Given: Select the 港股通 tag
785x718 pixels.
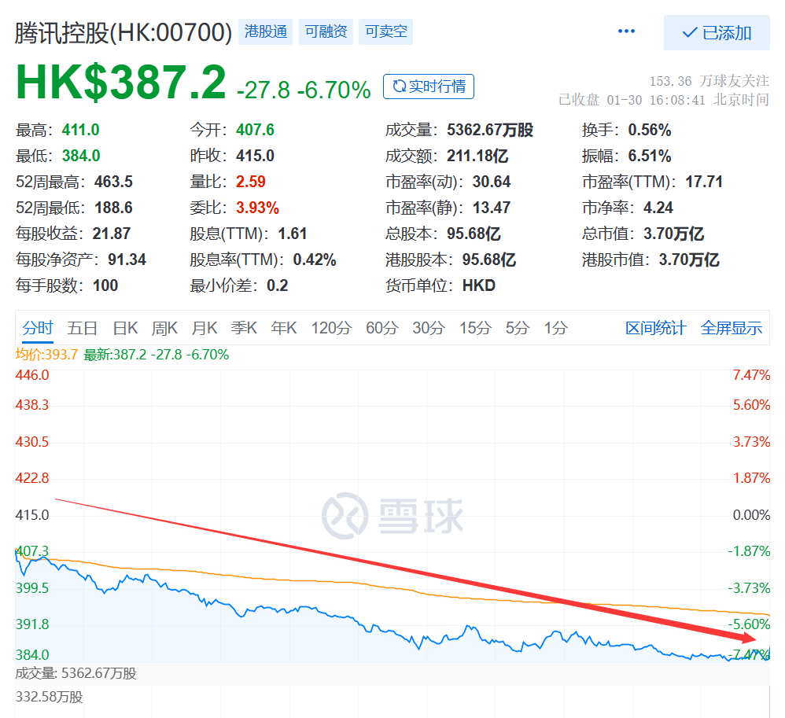Looking at the screenshot, I should pos(265,31).
